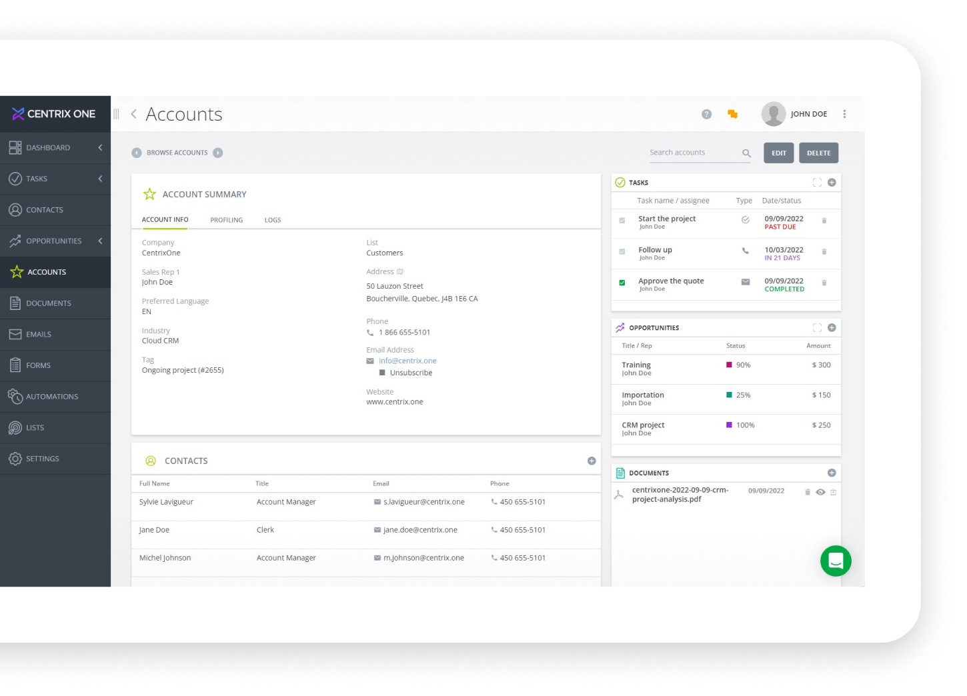
Task: Uncheck the completed Approve the quote task
Action: tap(622, 282)
